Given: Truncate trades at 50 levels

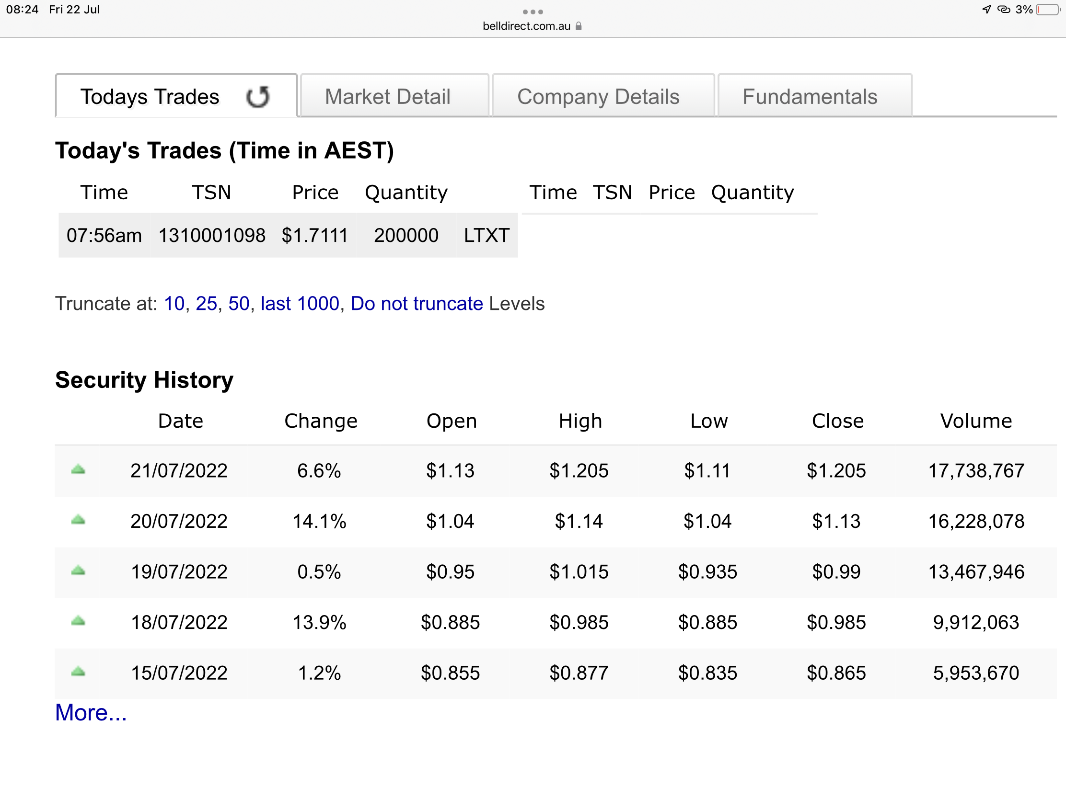Looking at the screenshot, I should (x=239, y=304).
